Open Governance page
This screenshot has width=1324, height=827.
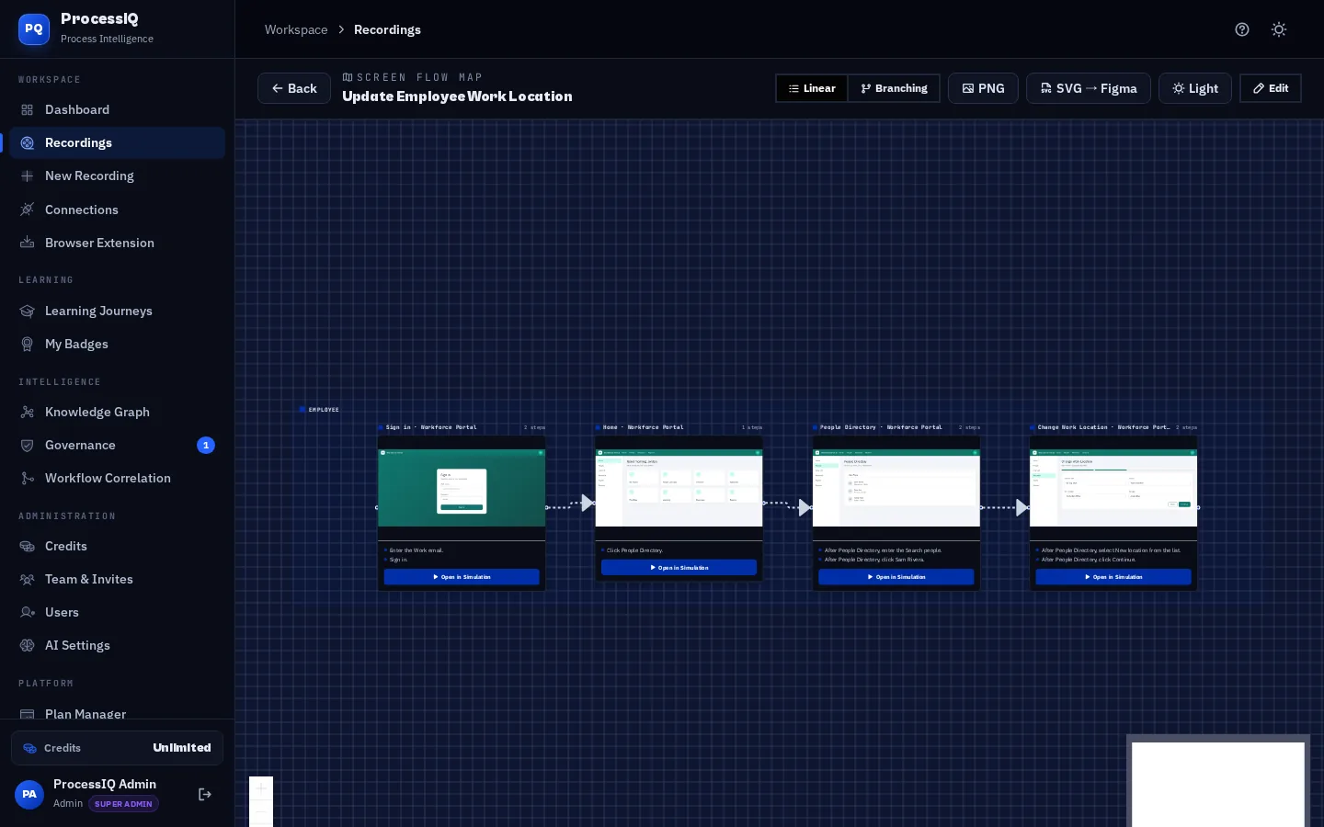(x=117, y=445)
